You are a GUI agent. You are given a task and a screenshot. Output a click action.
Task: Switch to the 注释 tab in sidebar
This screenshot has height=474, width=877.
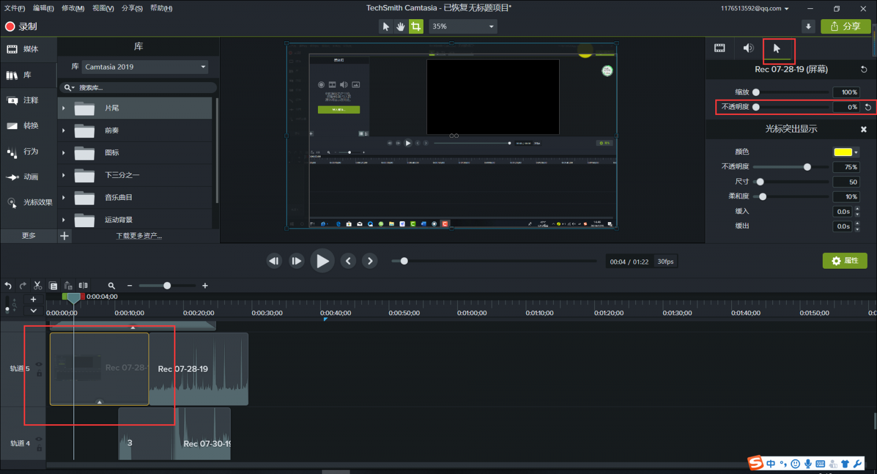(x=29, y=100)
